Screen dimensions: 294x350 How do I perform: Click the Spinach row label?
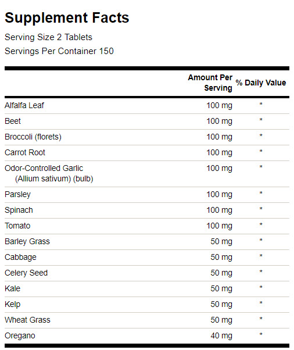point(19,210)
